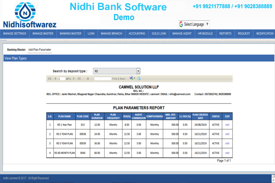Viewport: 275px width, 183px height.
Task: Select duration cell 36.00
Action: 97,143
